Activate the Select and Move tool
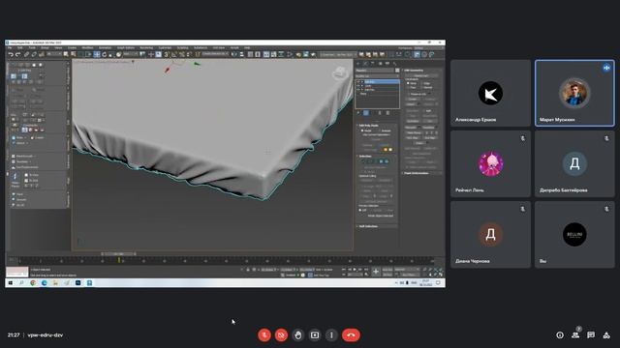The height and width of the screenshot is (348, 620). tap(97, 54)
